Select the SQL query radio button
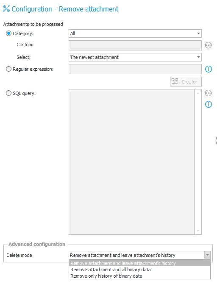The width and height of the screenshot is (220, 284). [8, 93]
